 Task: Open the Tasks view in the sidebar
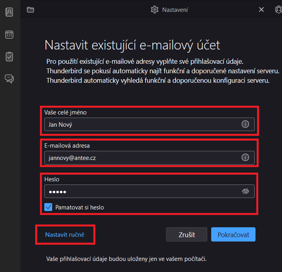click(x=9, y=57)
